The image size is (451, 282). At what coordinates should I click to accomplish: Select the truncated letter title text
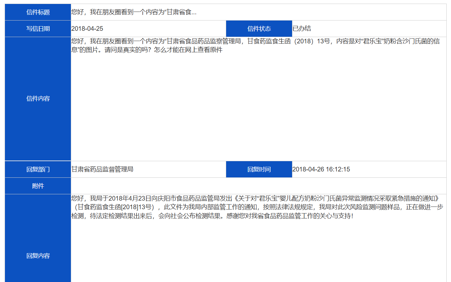click(x=132, y=12)
